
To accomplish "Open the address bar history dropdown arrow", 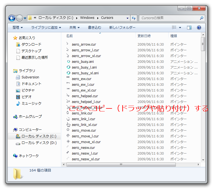I will (x=127, y=18).
